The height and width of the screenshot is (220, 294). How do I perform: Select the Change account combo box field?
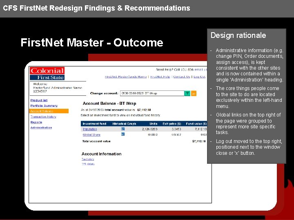click(152, 93)
